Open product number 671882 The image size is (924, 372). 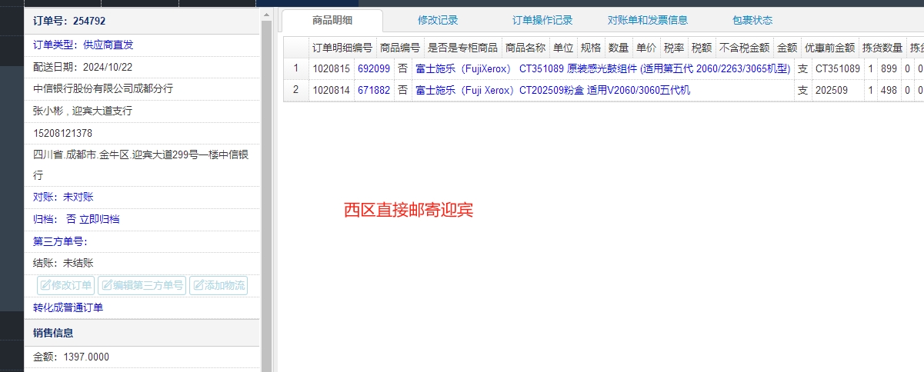click(374, 90)
